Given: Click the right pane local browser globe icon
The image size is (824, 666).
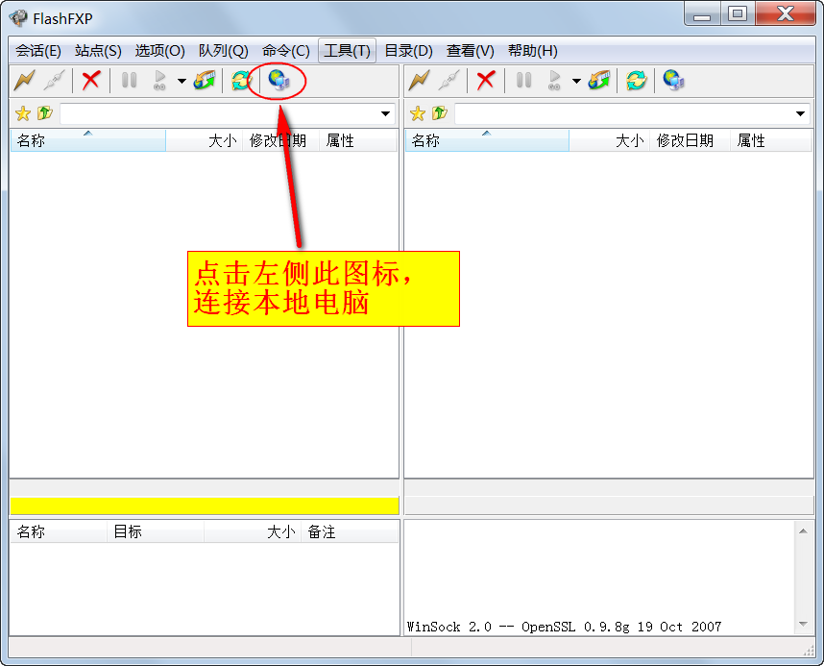Looking at the screenshot, I should [x=673, y=81].
